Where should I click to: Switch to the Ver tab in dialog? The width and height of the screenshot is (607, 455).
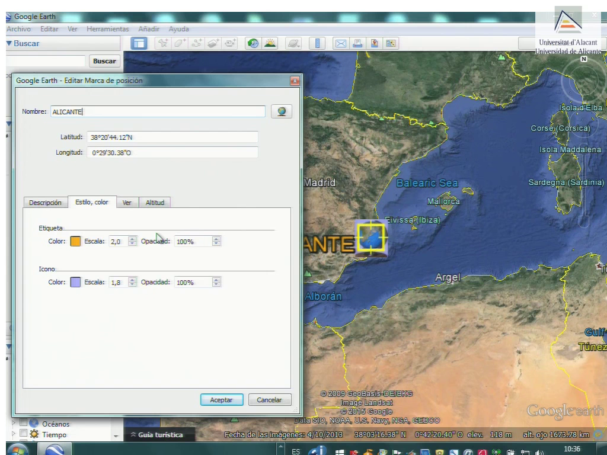point(127,203)
